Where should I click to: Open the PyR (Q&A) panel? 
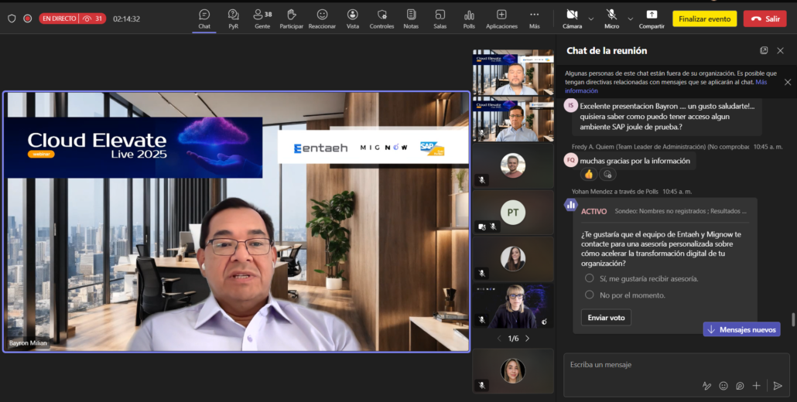233,18
